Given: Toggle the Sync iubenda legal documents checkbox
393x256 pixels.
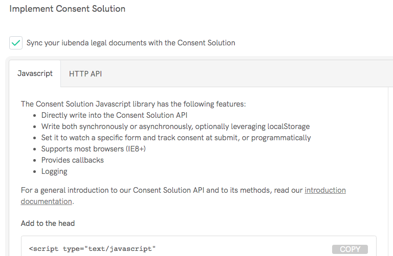Looking at the screenshot, I should 16,43.
